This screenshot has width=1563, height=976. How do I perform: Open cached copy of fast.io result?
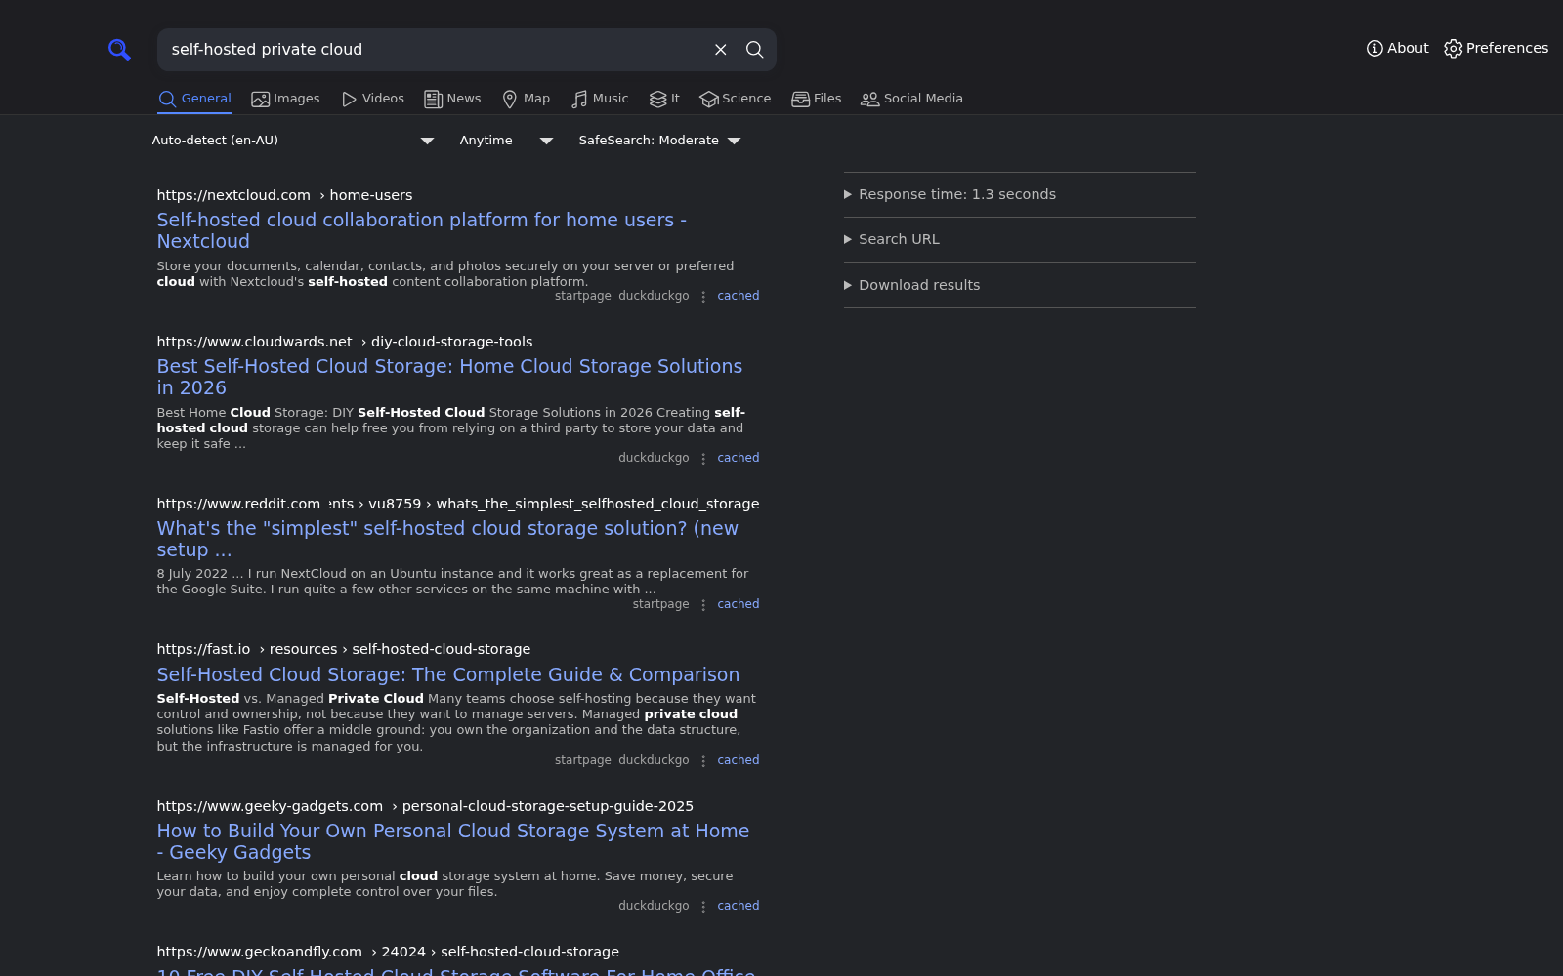[738, 760]
